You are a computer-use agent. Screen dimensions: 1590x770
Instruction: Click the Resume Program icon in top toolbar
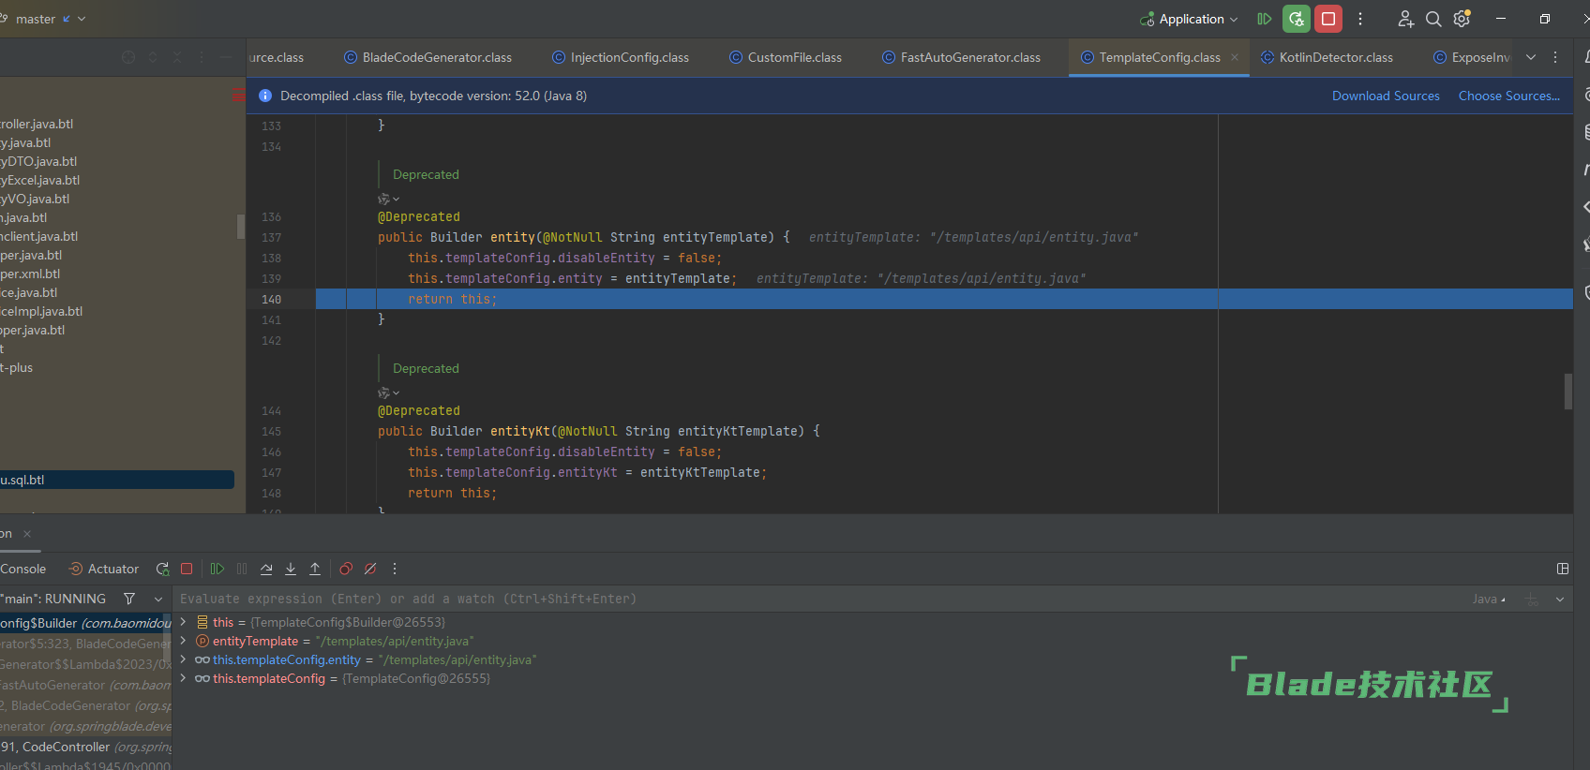1265,19
